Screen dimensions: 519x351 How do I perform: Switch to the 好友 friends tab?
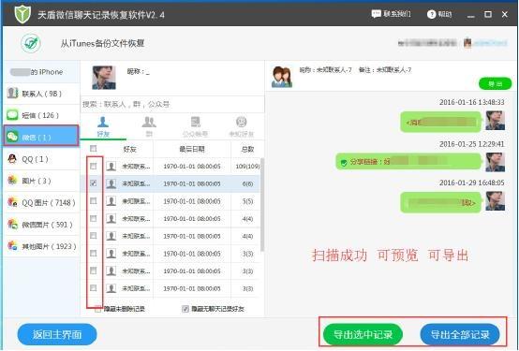[x=103, y=126]
